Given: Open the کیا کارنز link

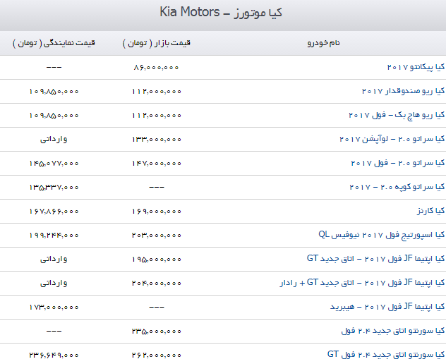Looking at the screenshot, I should pyautogui.click(x=430, y=211).
